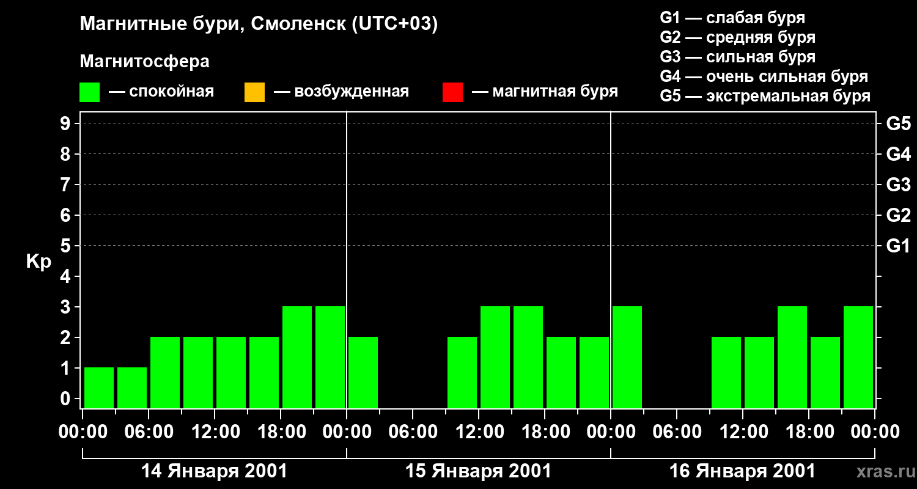
Task: Click the final 21:00–24:00 bar on 16 January
Action: click(858, 357)
